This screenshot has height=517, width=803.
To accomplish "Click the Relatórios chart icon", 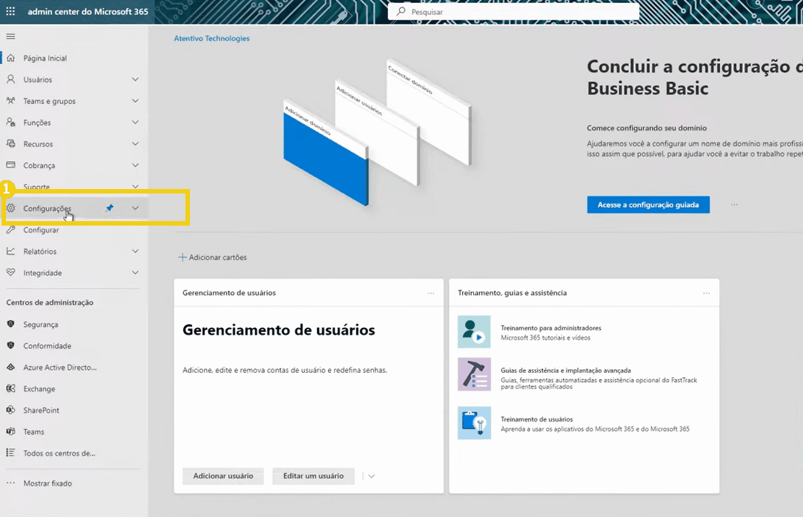I will tap(10, 251).
